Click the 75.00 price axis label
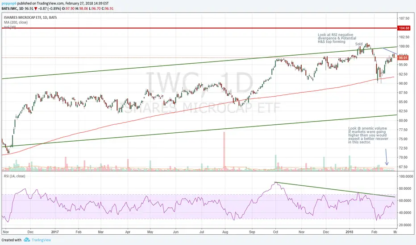 (404, 139)
